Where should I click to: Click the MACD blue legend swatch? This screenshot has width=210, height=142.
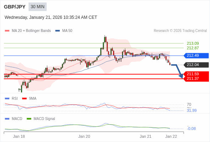7,119
